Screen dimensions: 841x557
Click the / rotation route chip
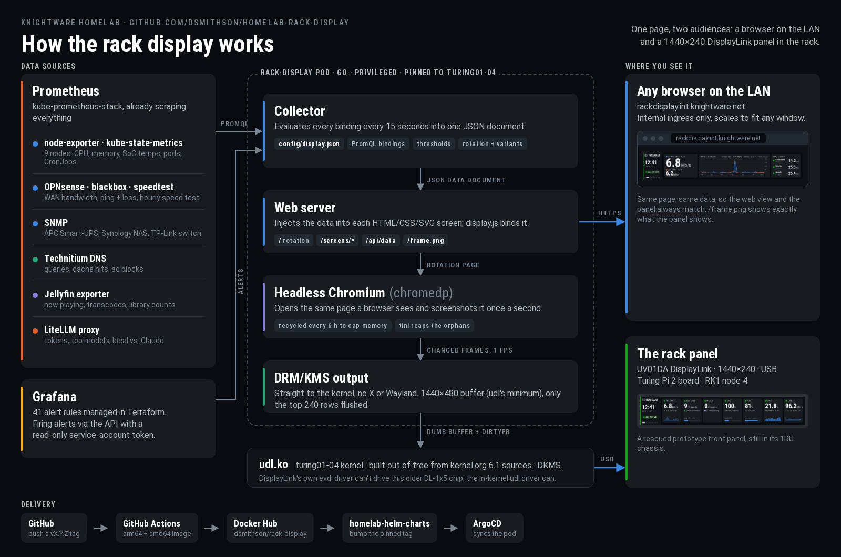point(294,241)
